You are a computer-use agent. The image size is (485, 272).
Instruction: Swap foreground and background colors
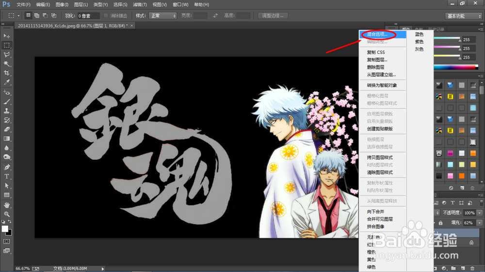pos(10,221)
